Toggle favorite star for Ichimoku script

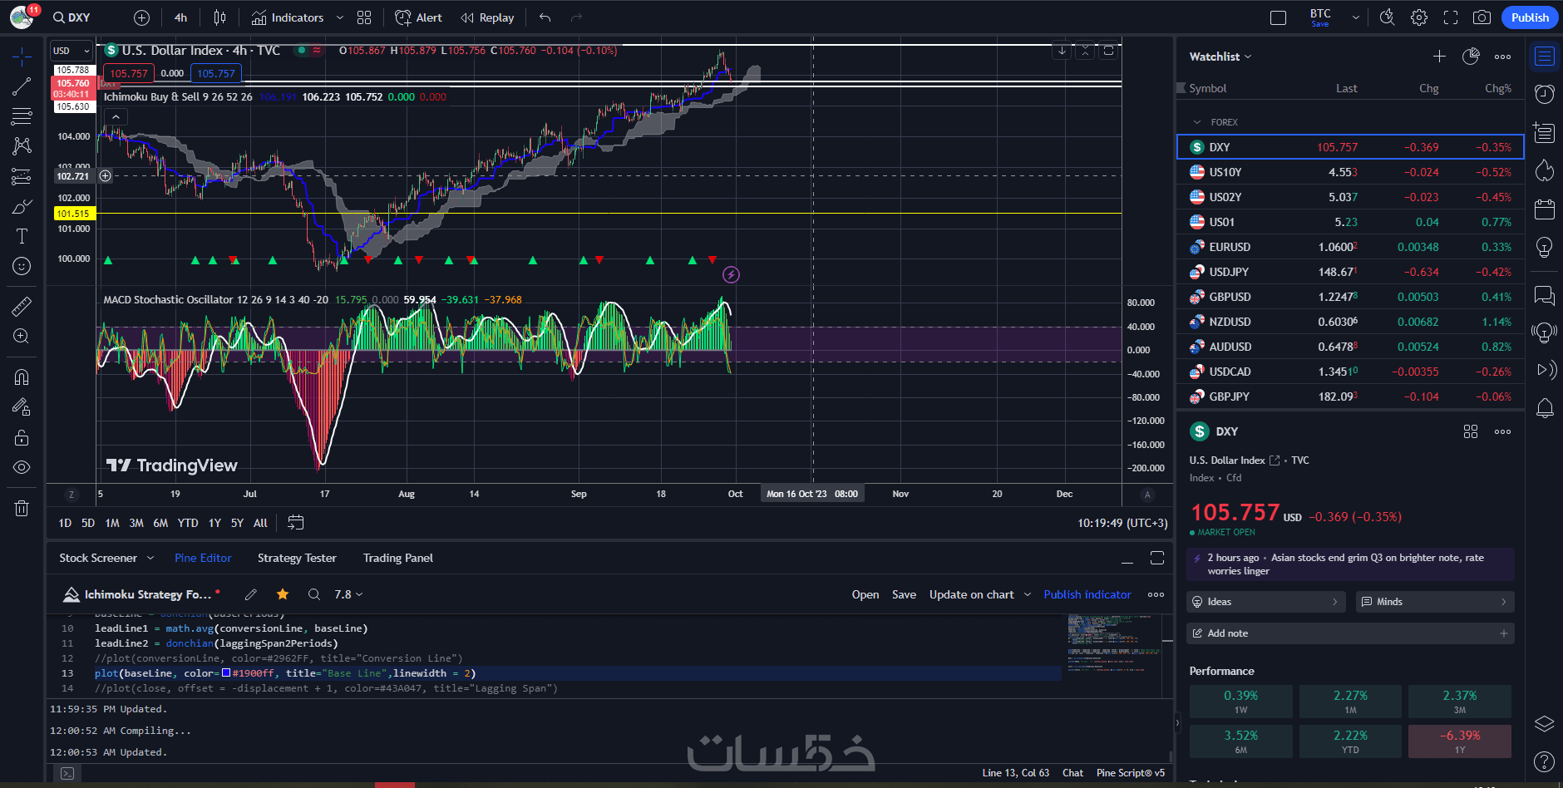283,594
